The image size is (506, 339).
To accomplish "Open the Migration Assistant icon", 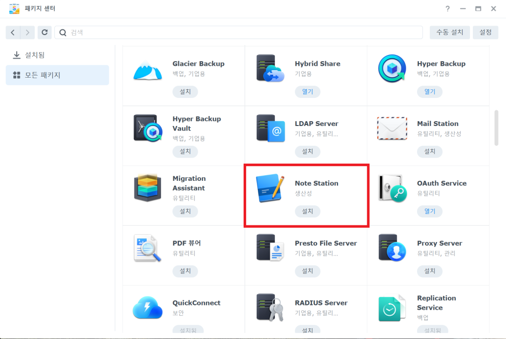I will [147, 188].
